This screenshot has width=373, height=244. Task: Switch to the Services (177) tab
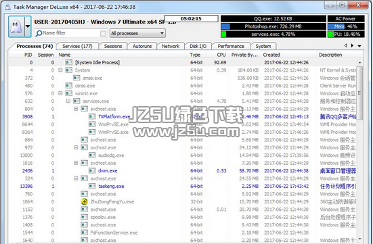[77, 46]
